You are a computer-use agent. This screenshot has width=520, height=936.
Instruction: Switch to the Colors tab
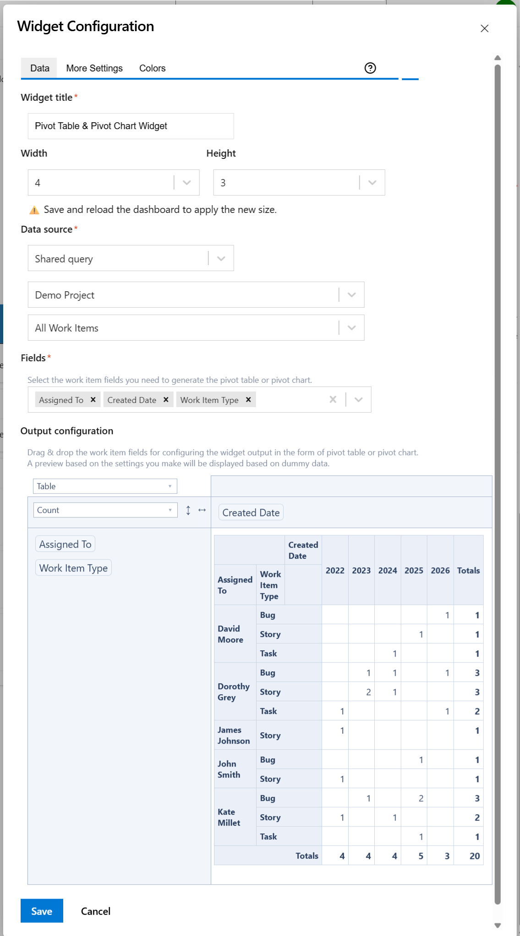[x=152, y=68]
